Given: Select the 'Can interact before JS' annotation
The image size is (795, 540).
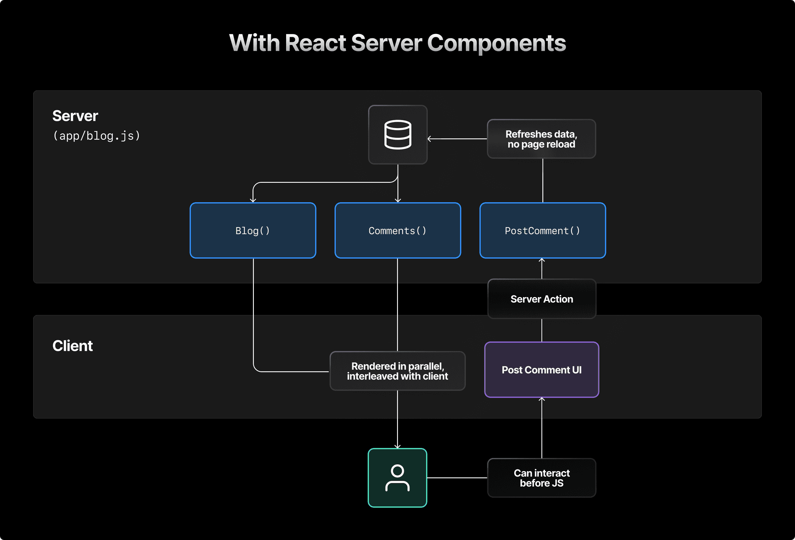Looking at the screenshot, I should pos(541,478).
